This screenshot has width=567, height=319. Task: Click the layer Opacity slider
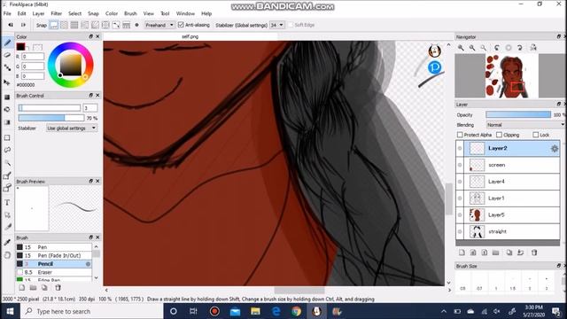coord(518,114)
